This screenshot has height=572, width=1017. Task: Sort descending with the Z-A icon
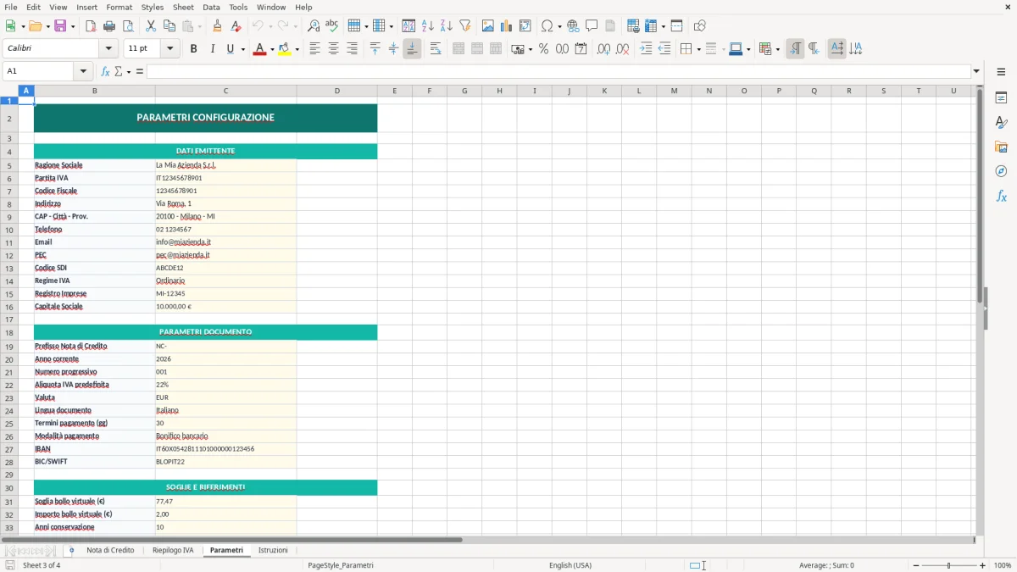[447, 26]
